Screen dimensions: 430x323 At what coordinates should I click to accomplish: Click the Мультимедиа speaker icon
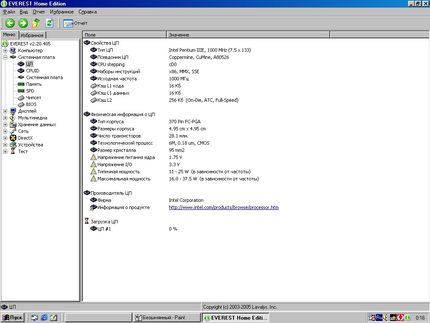click(13, 118)
